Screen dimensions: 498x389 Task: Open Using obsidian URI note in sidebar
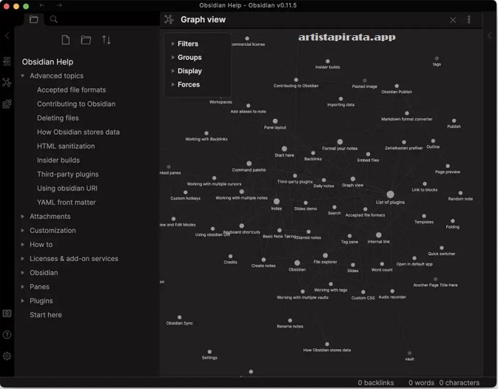pyautogui.click(x=67, y=189)
